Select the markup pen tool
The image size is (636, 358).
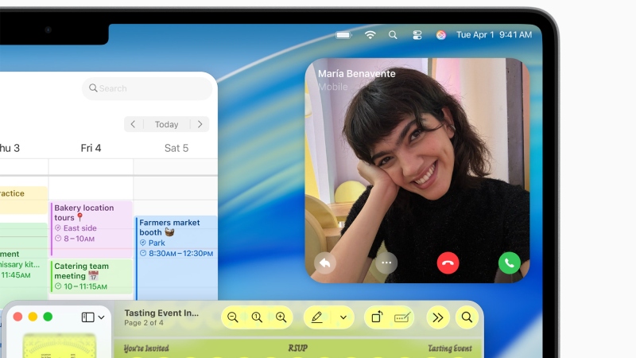[x=317, y=317]
